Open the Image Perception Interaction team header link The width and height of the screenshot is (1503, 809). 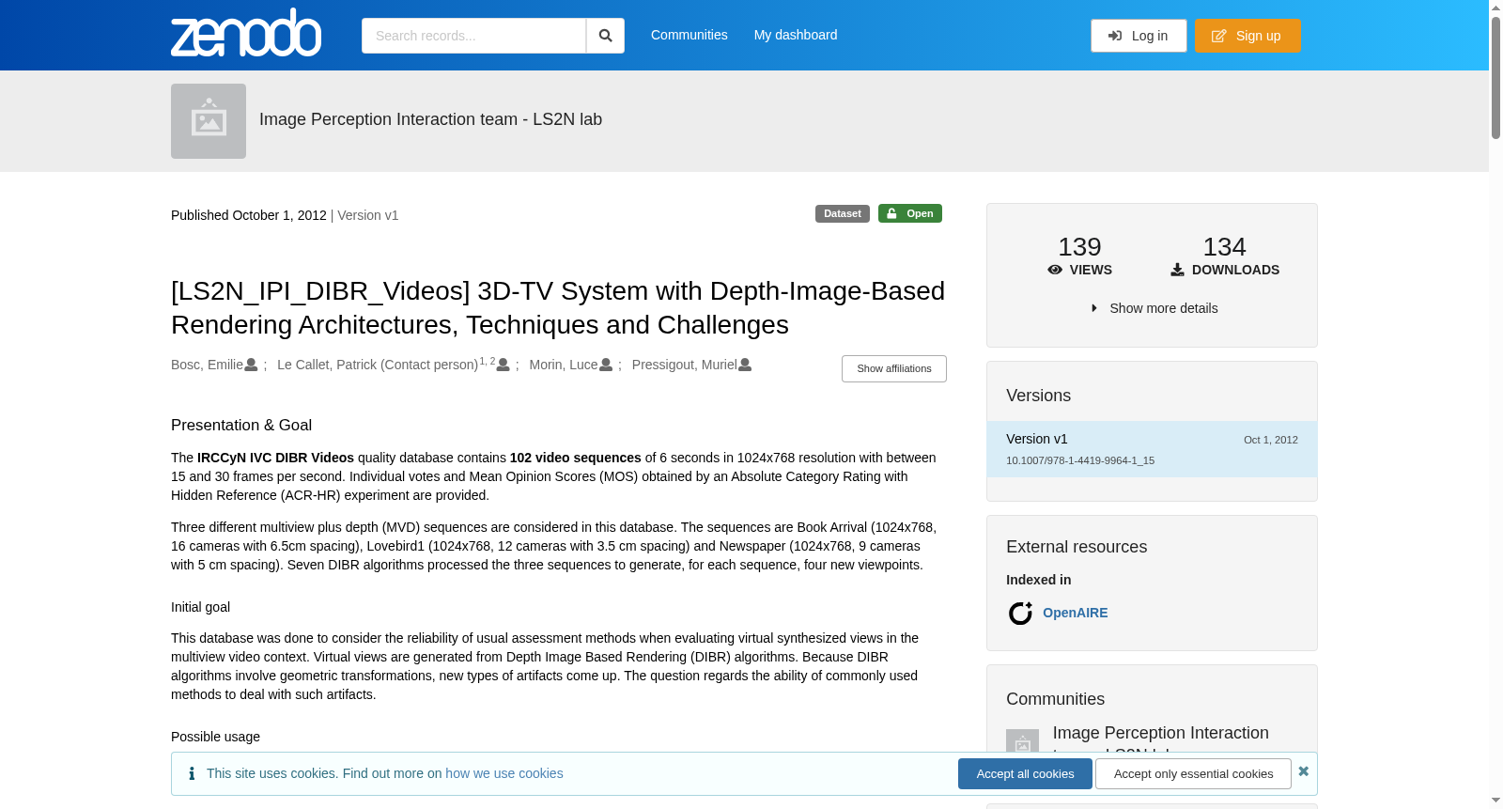click(430, 119)
